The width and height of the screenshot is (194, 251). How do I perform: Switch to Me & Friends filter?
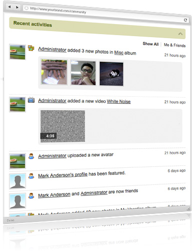[x=174, y=45]
